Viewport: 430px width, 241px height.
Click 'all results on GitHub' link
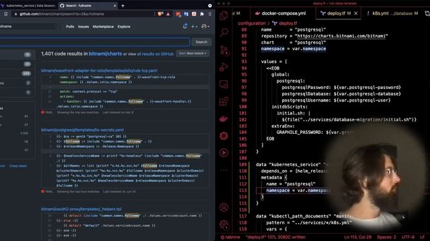pyautogui.click(x=155, y=54)
